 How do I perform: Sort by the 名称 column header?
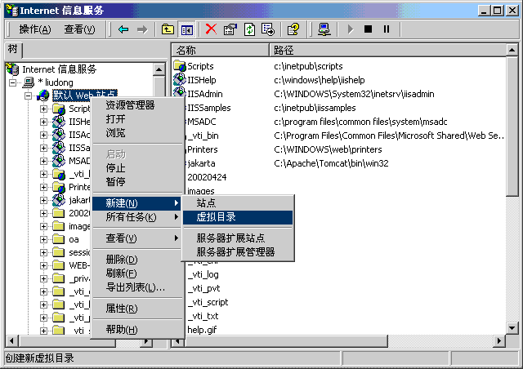click(220, 51)
